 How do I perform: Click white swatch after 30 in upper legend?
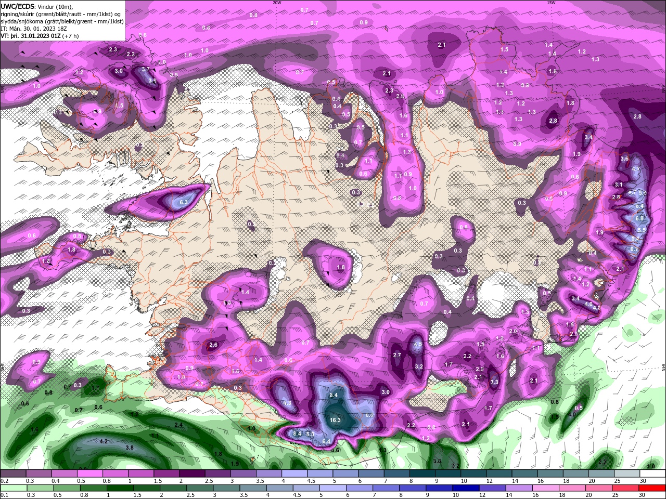[653, 474]
